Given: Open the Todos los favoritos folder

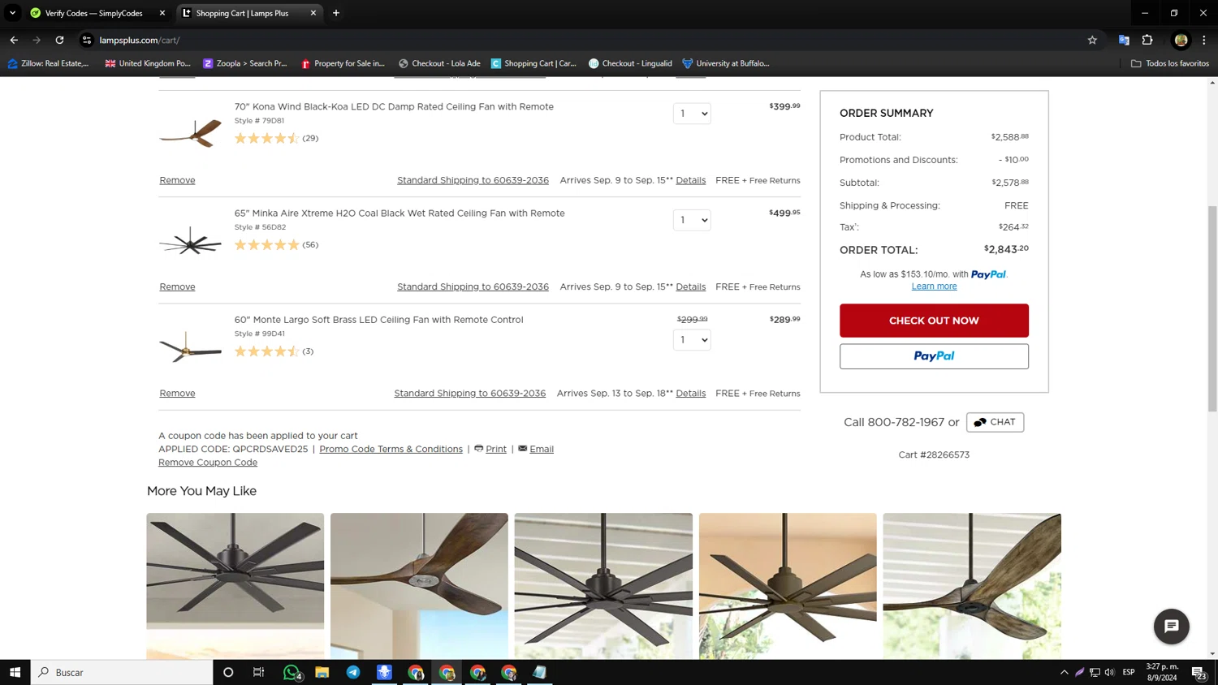Looking at the screenshot, I should (x=1170, y=63).
